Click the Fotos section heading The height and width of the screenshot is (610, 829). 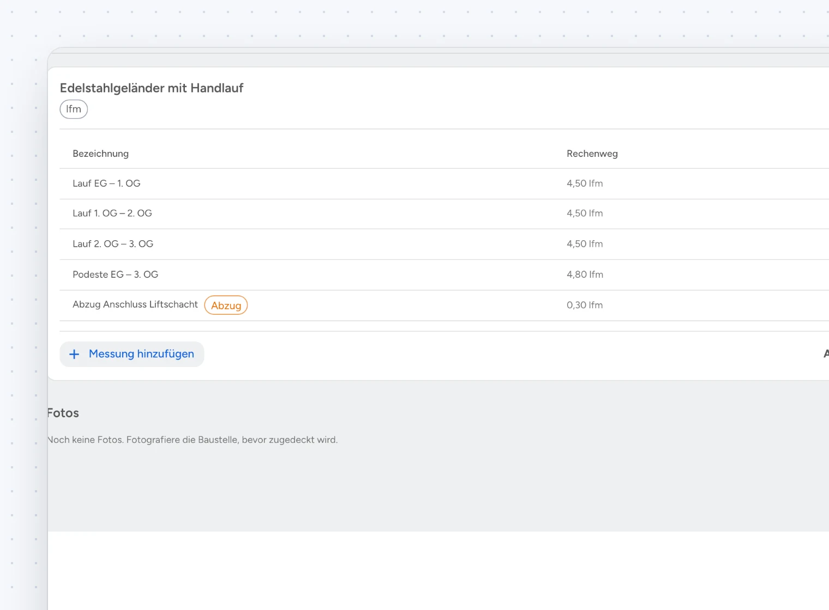(63, 413)
